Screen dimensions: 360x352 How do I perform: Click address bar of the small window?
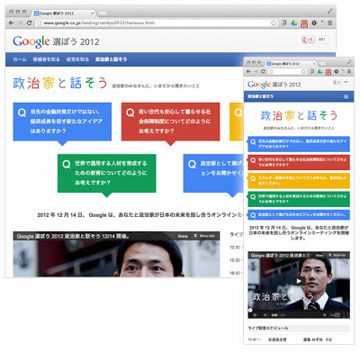pos(288,71)
